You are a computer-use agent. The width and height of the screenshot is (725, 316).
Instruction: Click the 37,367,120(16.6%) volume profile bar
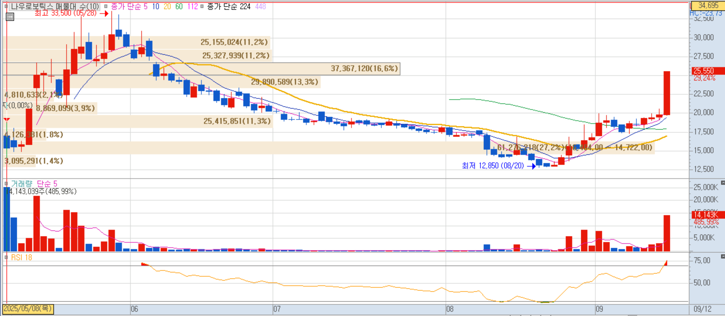point(201,69)
